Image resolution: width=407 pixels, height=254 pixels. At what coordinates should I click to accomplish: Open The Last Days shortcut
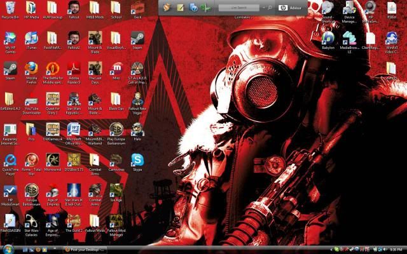pos(95,72)
